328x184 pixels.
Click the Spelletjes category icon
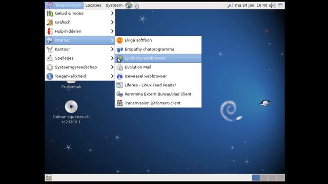50,58
